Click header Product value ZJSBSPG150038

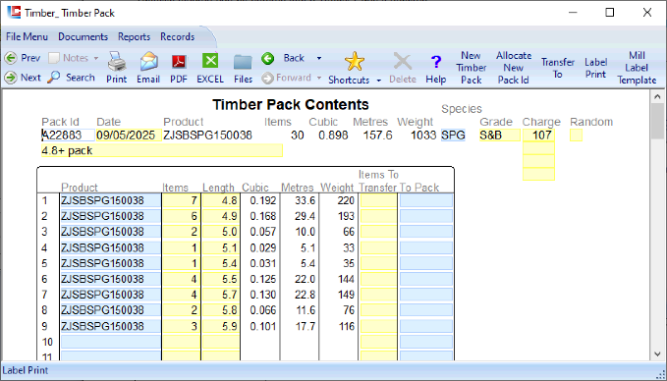coord(207,136)
